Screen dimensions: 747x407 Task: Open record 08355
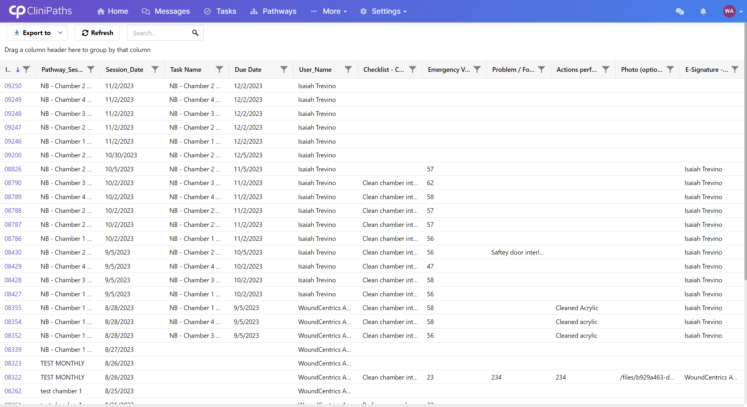[13, 308]
